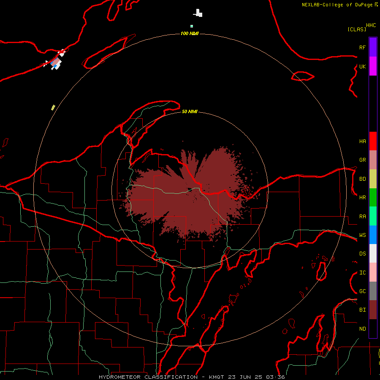This screenshot has height=380, width=380.
Task: Click the RA bright green legend swatch
Action: (373, 216)
